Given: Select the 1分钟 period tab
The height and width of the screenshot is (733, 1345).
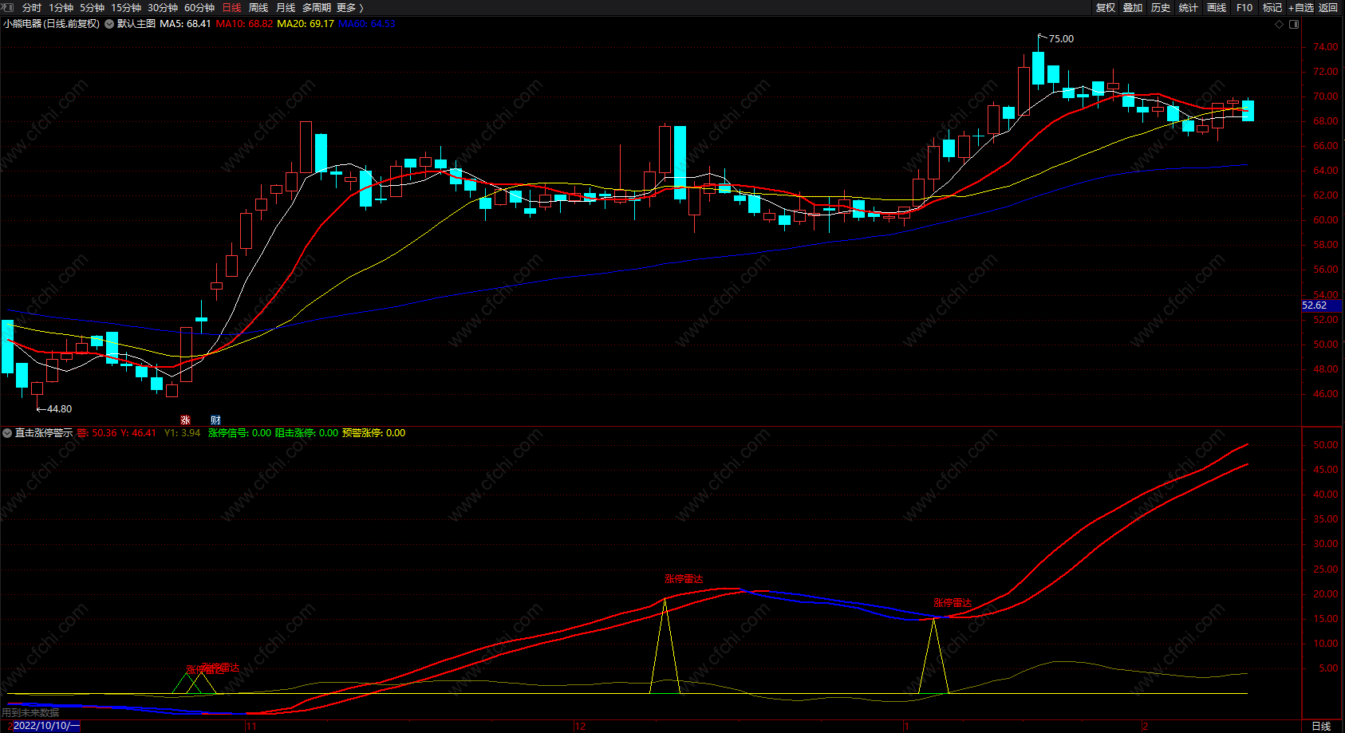Looking at the screenshot, I should [61, 8].
